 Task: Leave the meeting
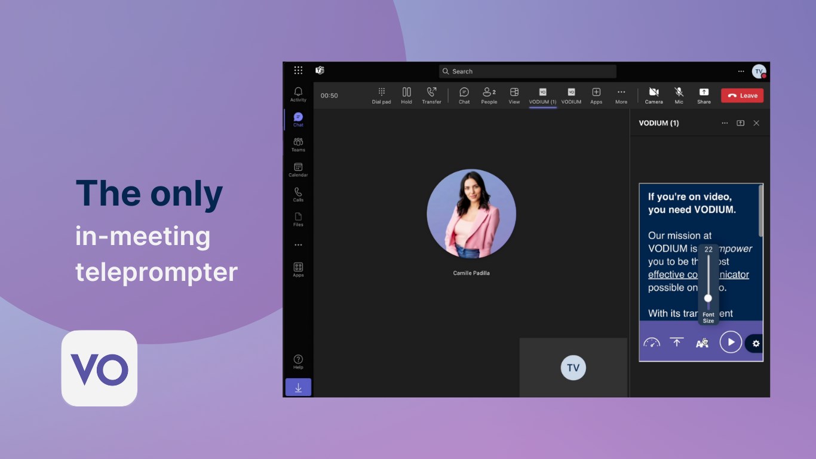tap(742, 96)
